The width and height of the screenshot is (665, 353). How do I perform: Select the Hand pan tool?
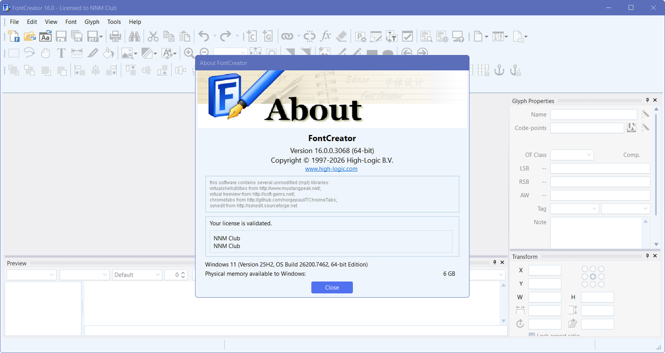[x=45, y=53]
